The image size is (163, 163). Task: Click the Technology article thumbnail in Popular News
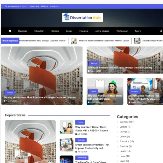click(x=67, y=159)
